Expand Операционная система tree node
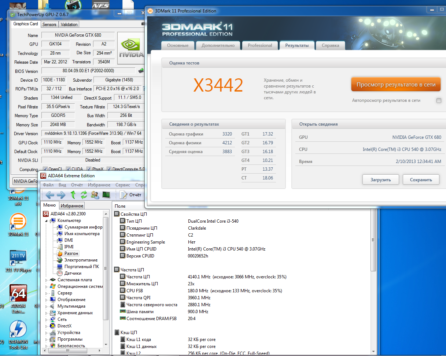 point(47,286)
